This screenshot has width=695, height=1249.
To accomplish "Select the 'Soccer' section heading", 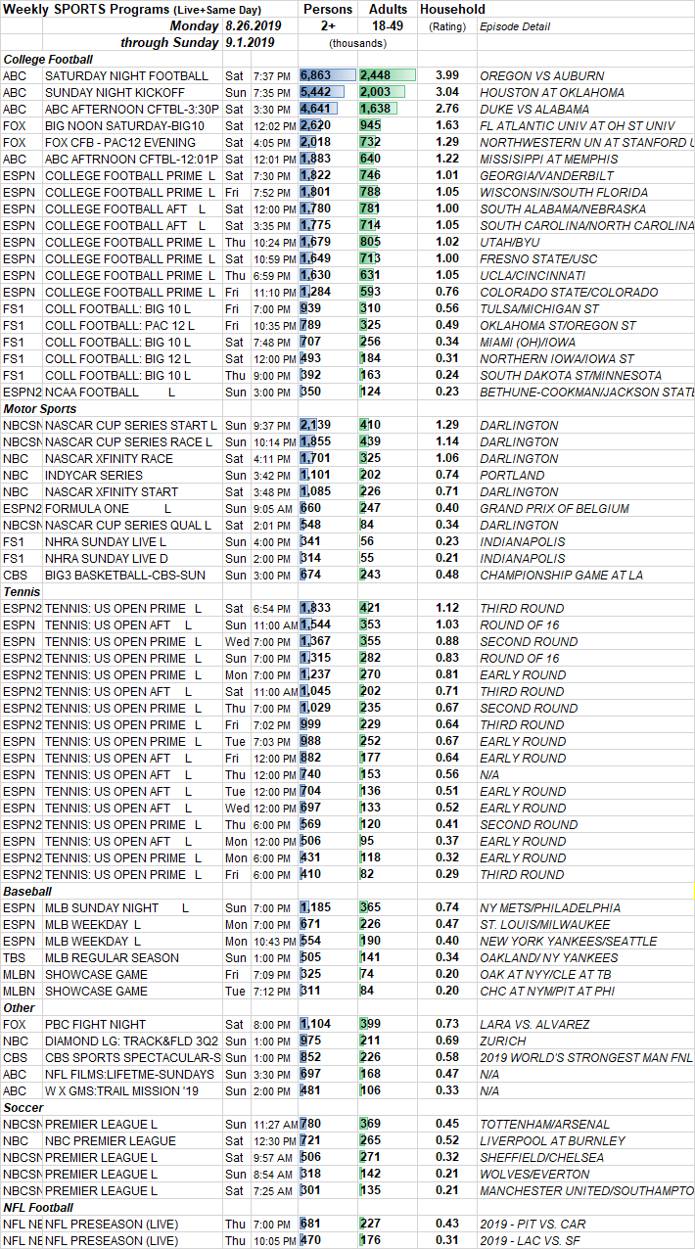I will tap(23, 1107).
